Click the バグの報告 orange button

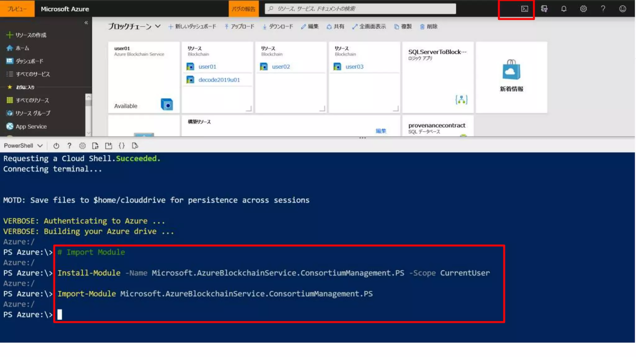point(243,9)
